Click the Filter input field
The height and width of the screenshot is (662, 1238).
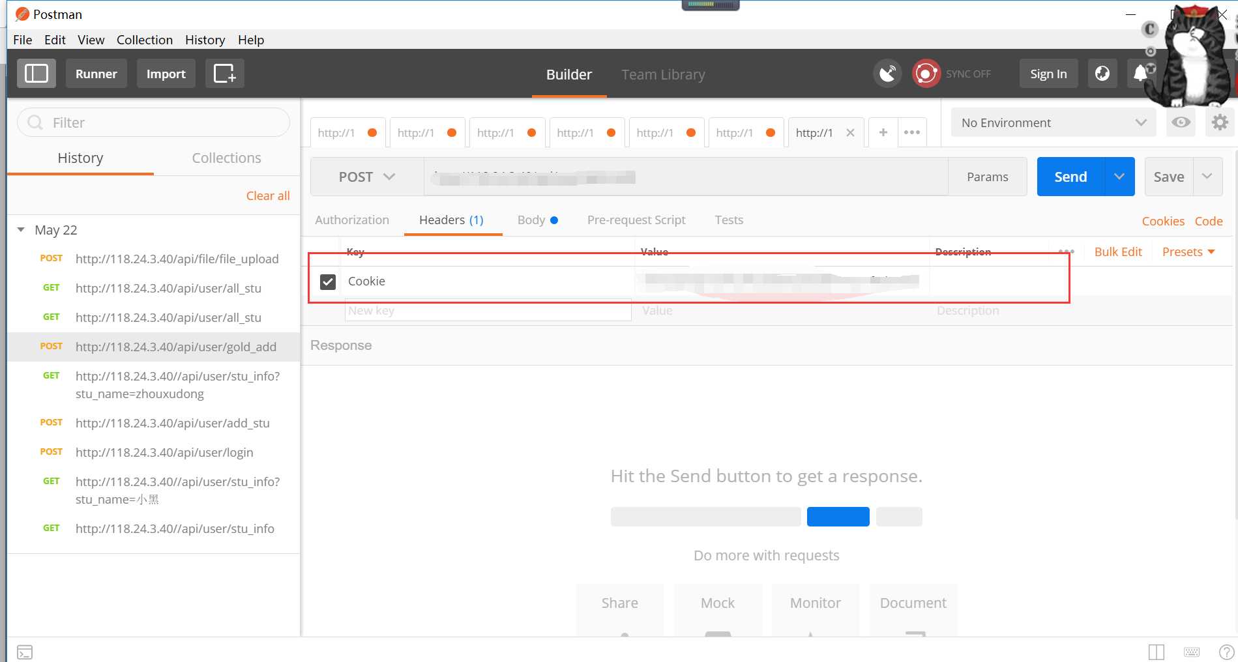pyautogui.click(x=153, y=122)
